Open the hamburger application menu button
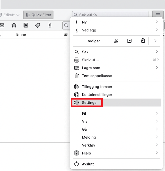Viewport: 165px width, 171px height. (x=158, y=15)
